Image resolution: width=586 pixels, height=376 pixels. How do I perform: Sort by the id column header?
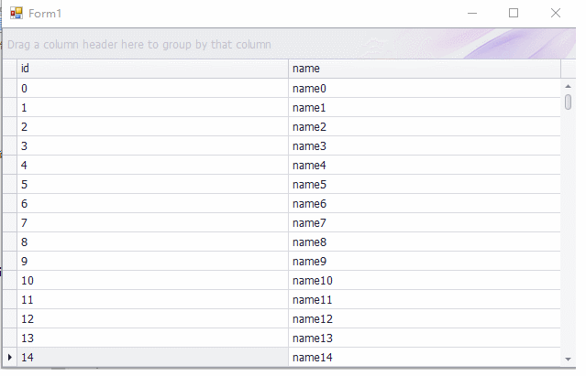click(x=152, y=69)
